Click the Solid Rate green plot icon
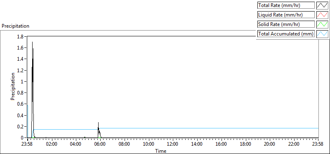Viewport: 330px width, 154px height. click(x=322, y=24)
